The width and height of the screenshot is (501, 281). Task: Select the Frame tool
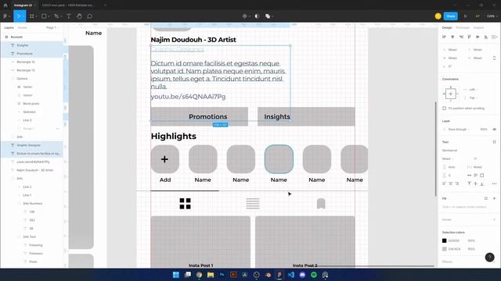[32, 16]
